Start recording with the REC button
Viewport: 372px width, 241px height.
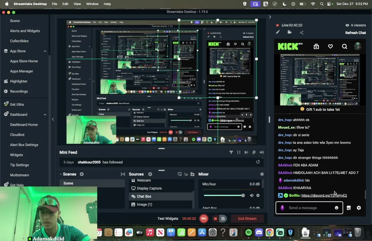[x=203, y=219]
